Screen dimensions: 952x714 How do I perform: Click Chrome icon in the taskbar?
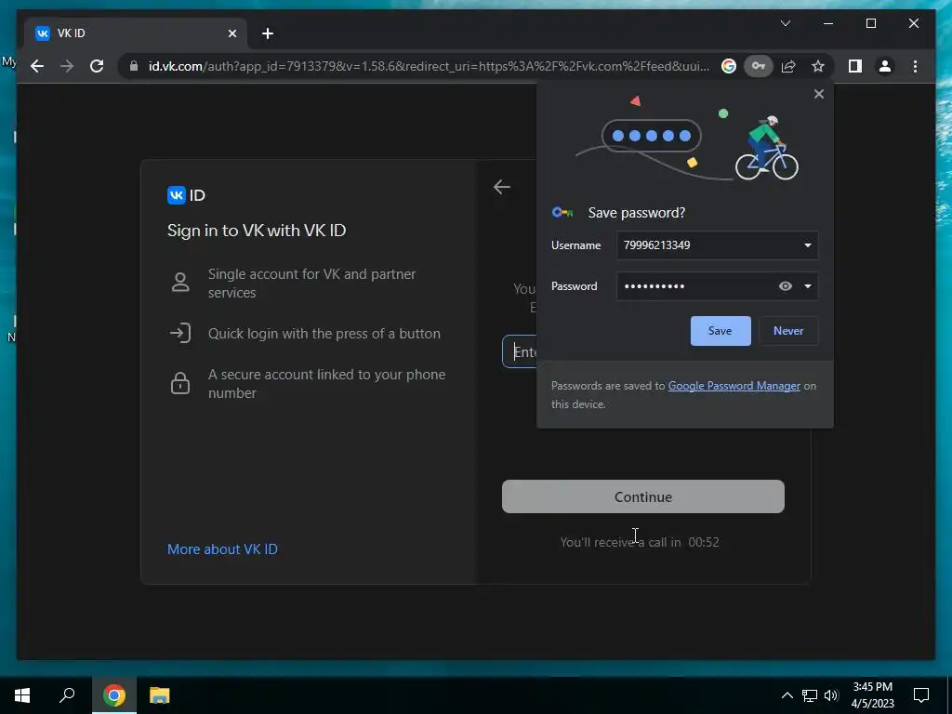click(114, 695)
